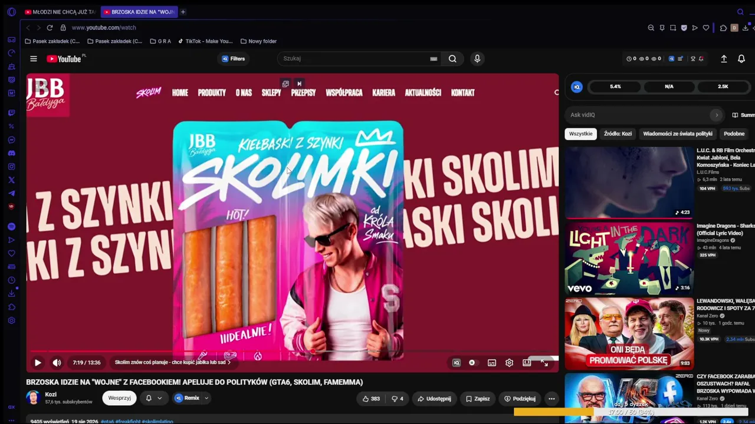Click the ad-blocker shield icon

click(684, 28)
